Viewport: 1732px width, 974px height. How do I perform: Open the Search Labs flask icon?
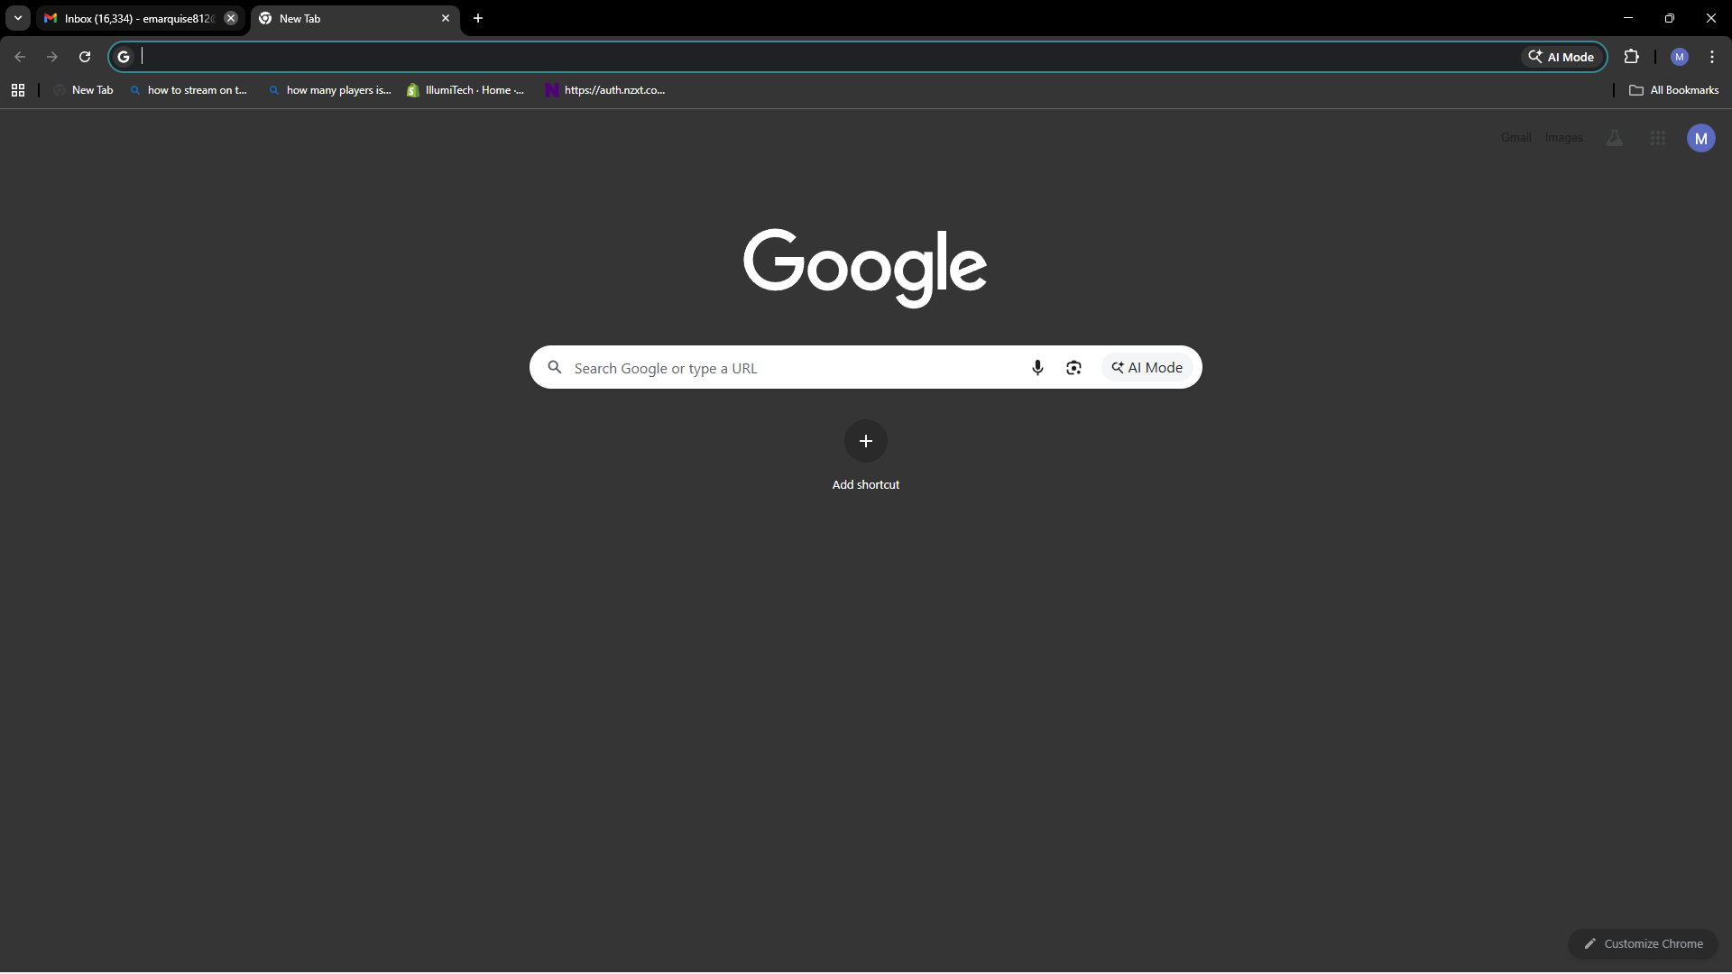pos(1615,138)
